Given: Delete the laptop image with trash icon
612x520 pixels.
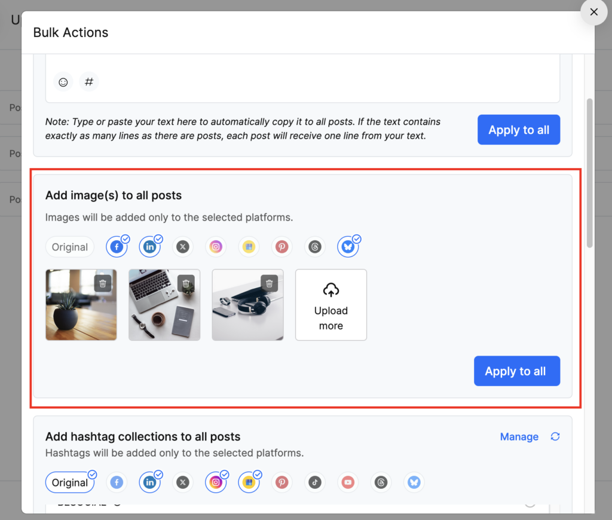Looking at the screenshot, I should pyautogui.click(x=186, y=283).
